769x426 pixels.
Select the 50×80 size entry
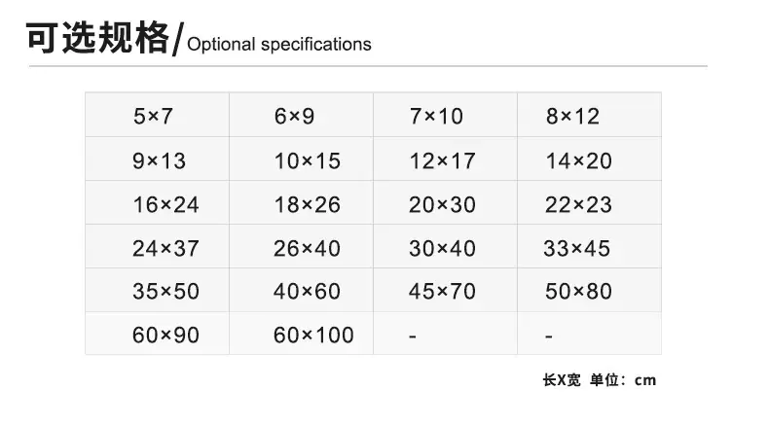590,290
